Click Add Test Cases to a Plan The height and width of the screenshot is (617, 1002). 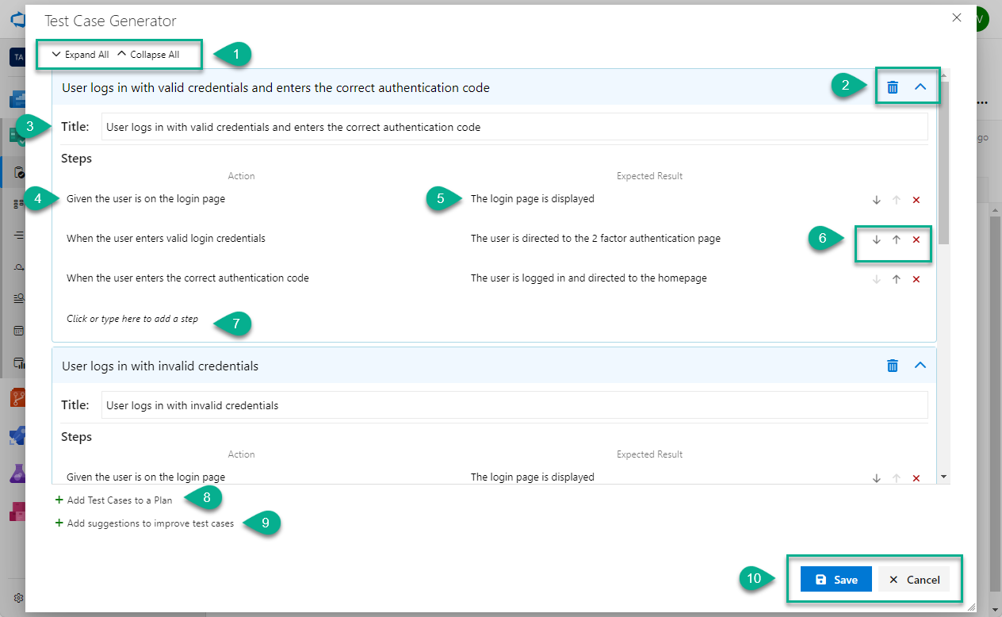point(119,500)
